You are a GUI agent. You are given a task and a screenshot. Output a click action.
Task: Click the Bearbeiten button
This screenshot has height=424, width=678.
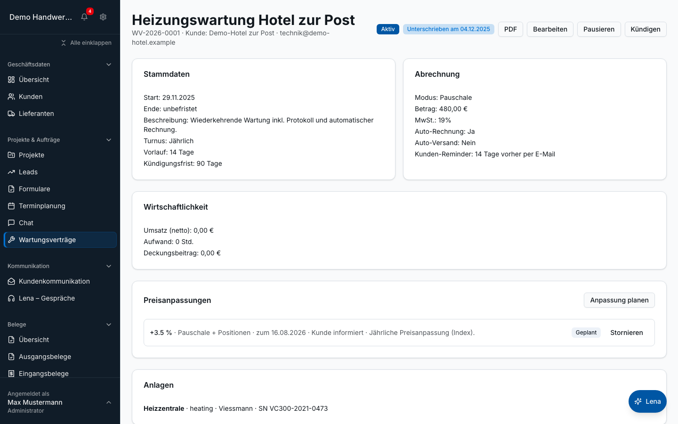click(550, 29)
